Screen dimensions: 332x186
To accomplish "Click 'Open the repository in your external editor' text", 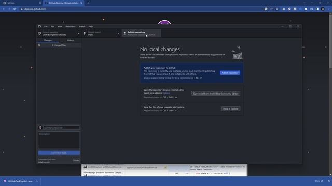I will (x=164, y=90).
